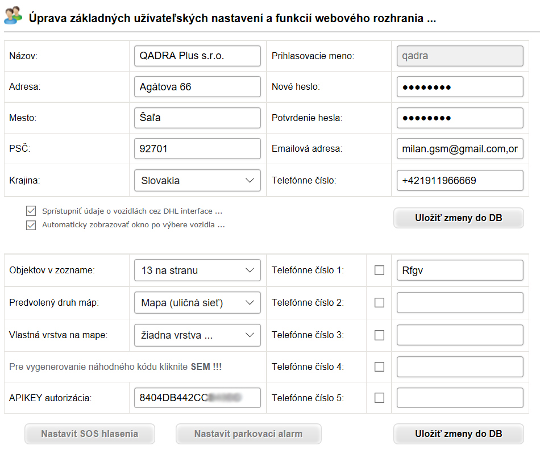Expand the Vlastná vrstva na mape dropdown
The width and height of the screenshot is (540, 458).
point(197,335)
